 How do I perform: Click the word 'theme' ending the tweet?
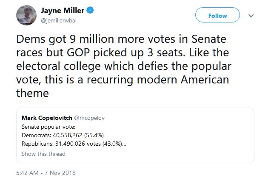pyautogui.click(x=33, y=94)
